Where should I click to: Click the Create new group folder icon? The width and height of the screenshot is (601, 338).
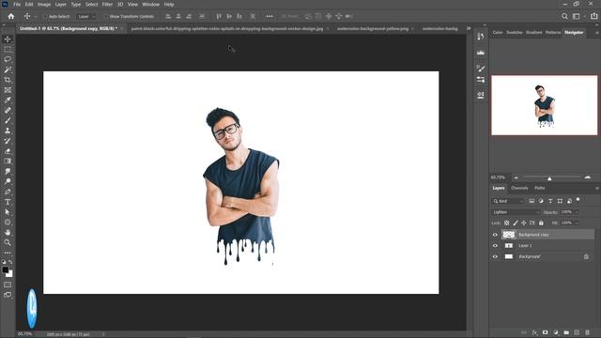[x=566, y=332]
